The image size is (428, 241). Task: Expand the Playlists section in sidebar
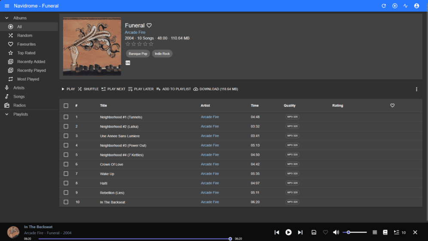[7, 114]
